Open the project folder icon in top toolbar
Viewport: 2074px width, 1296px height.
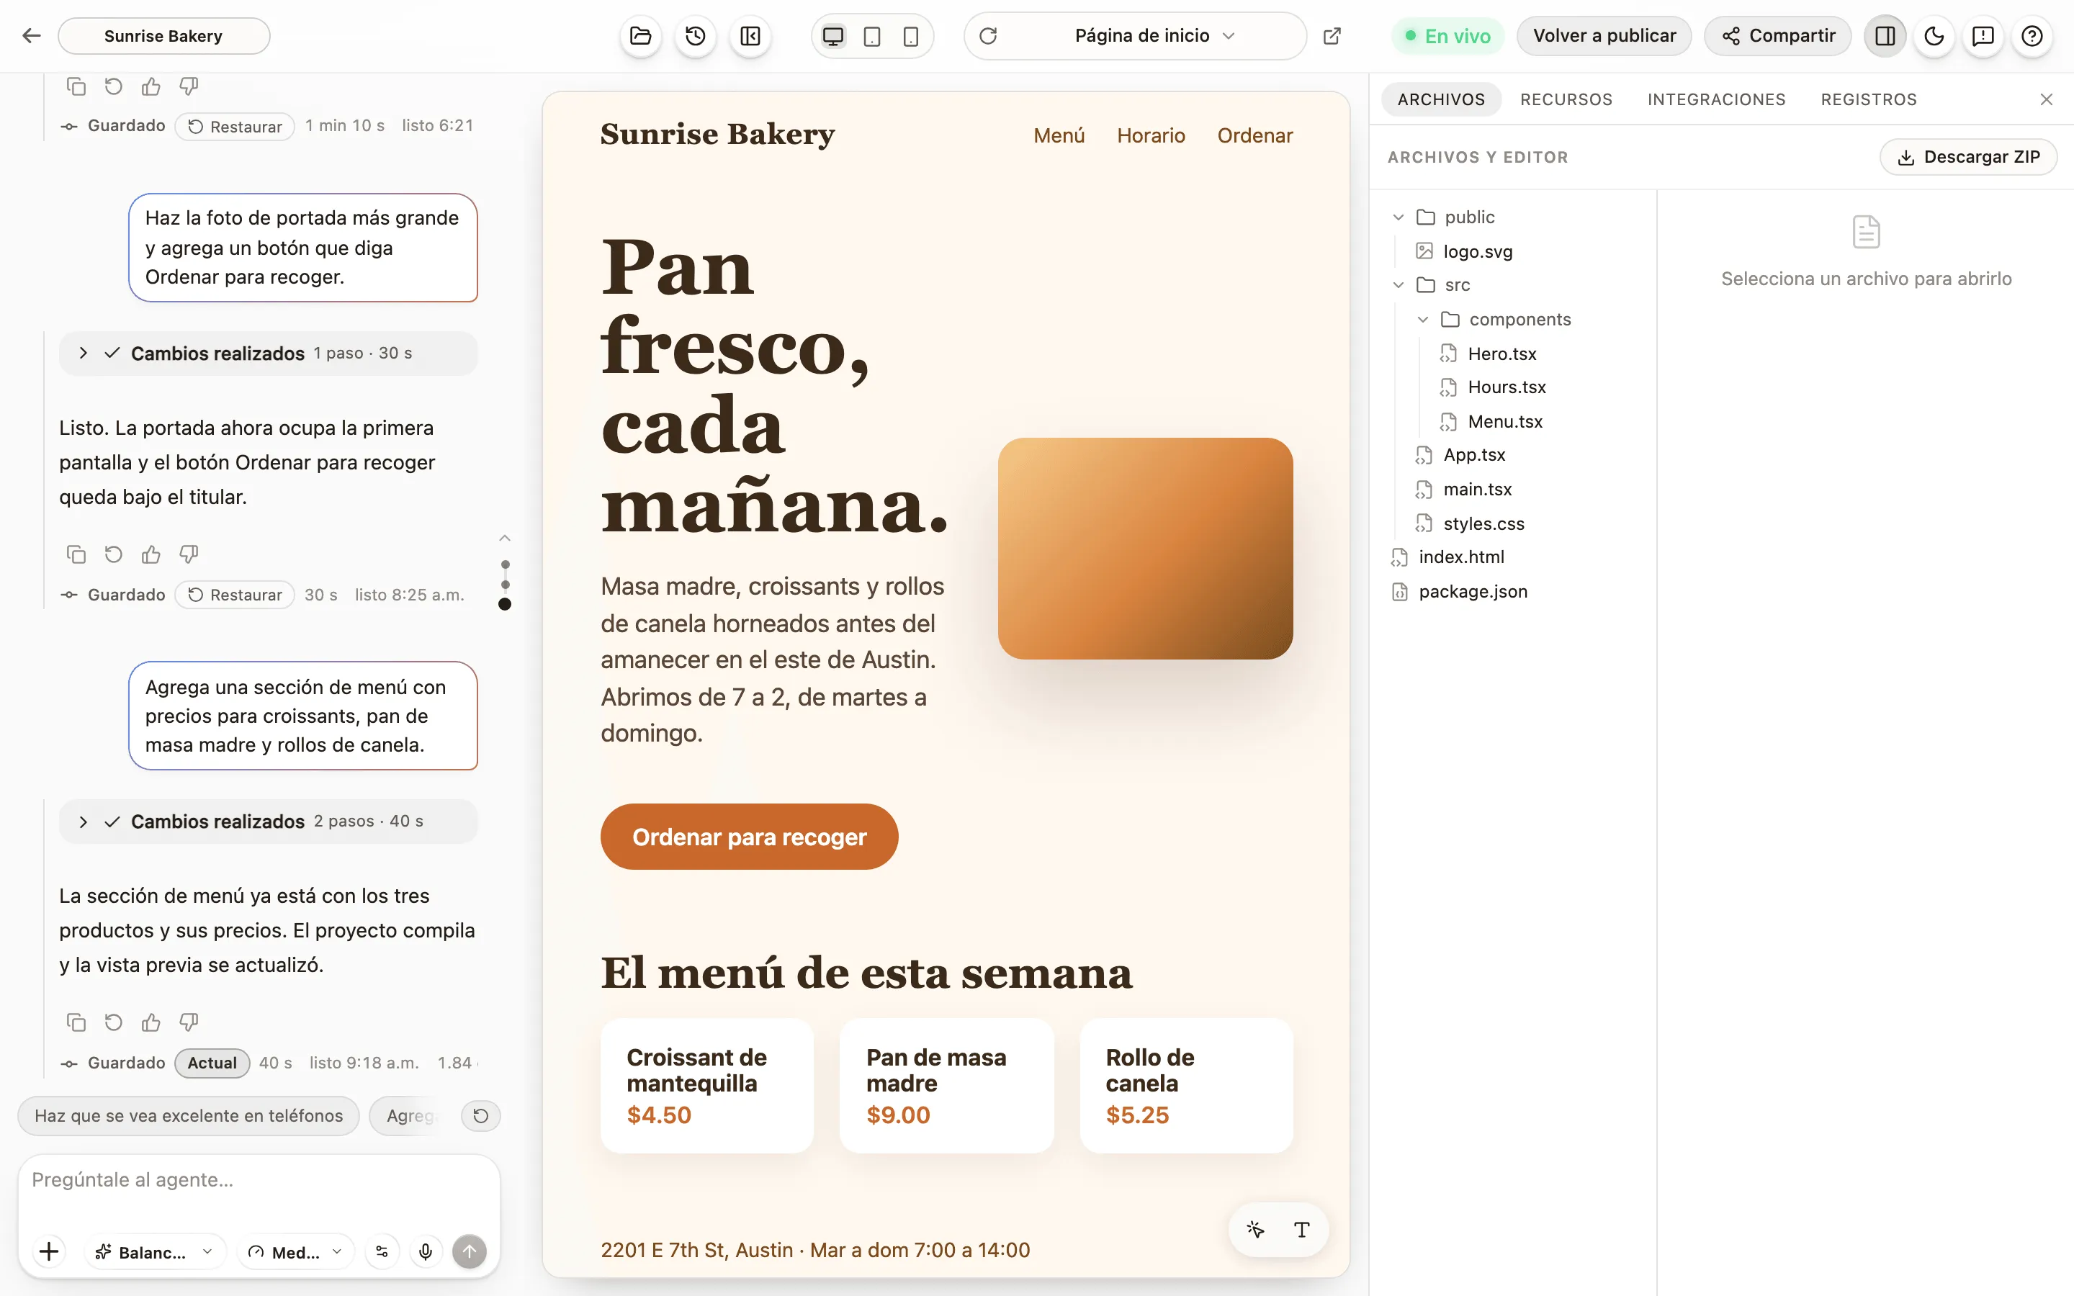point(640,36)
